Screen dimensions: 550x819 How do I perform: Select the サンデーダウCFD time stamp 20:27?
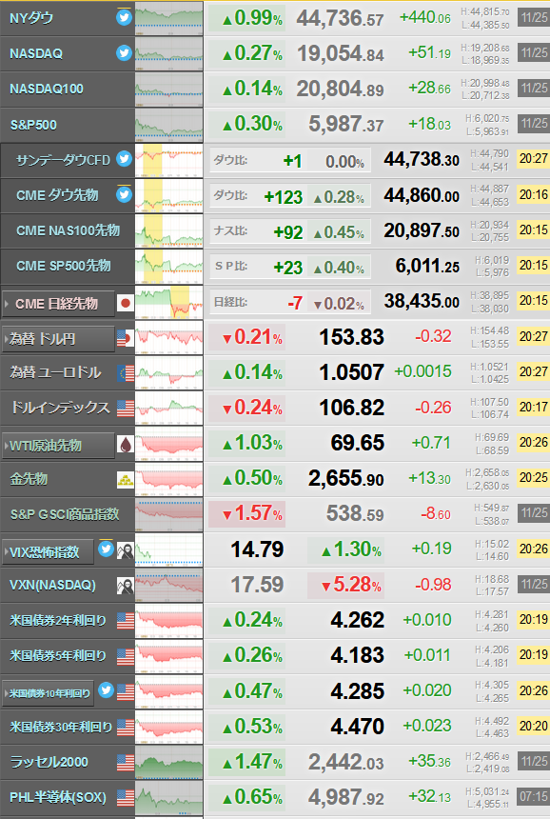tap(533, 159)
